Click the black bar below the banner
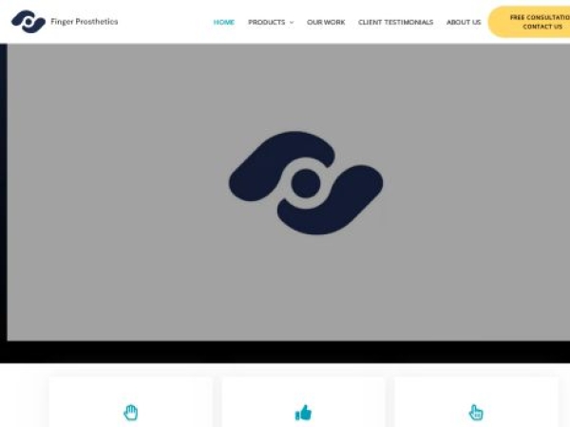 click(x=285, y=351)
